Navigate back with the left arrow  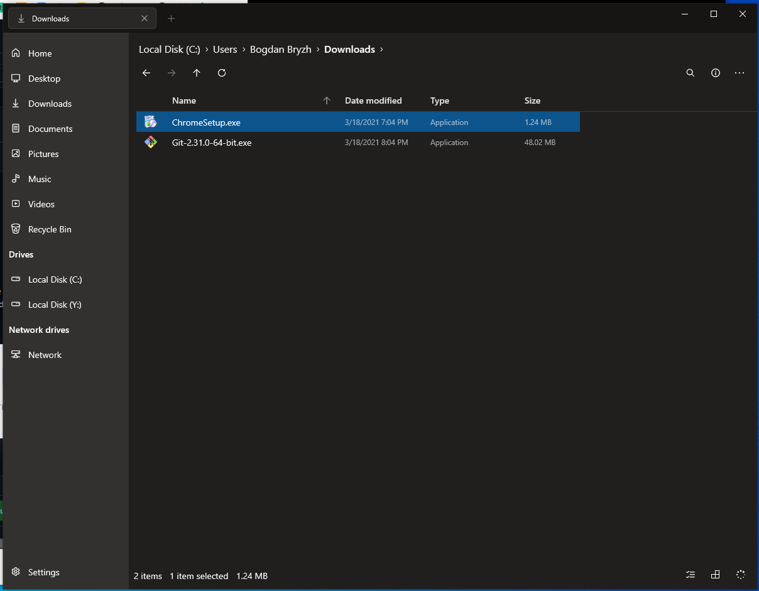click(x=146, y=73)
